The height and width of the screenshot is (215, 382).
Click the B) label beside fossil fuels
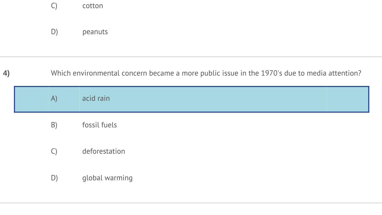click(x=54, y=125)
